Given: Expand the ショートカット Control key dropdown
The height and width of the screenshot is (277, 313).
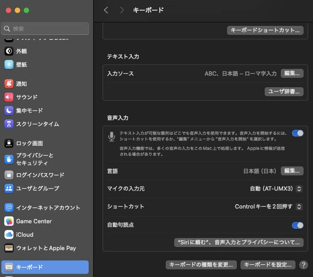Looking at the screenshot, I should tap(269, 207).
